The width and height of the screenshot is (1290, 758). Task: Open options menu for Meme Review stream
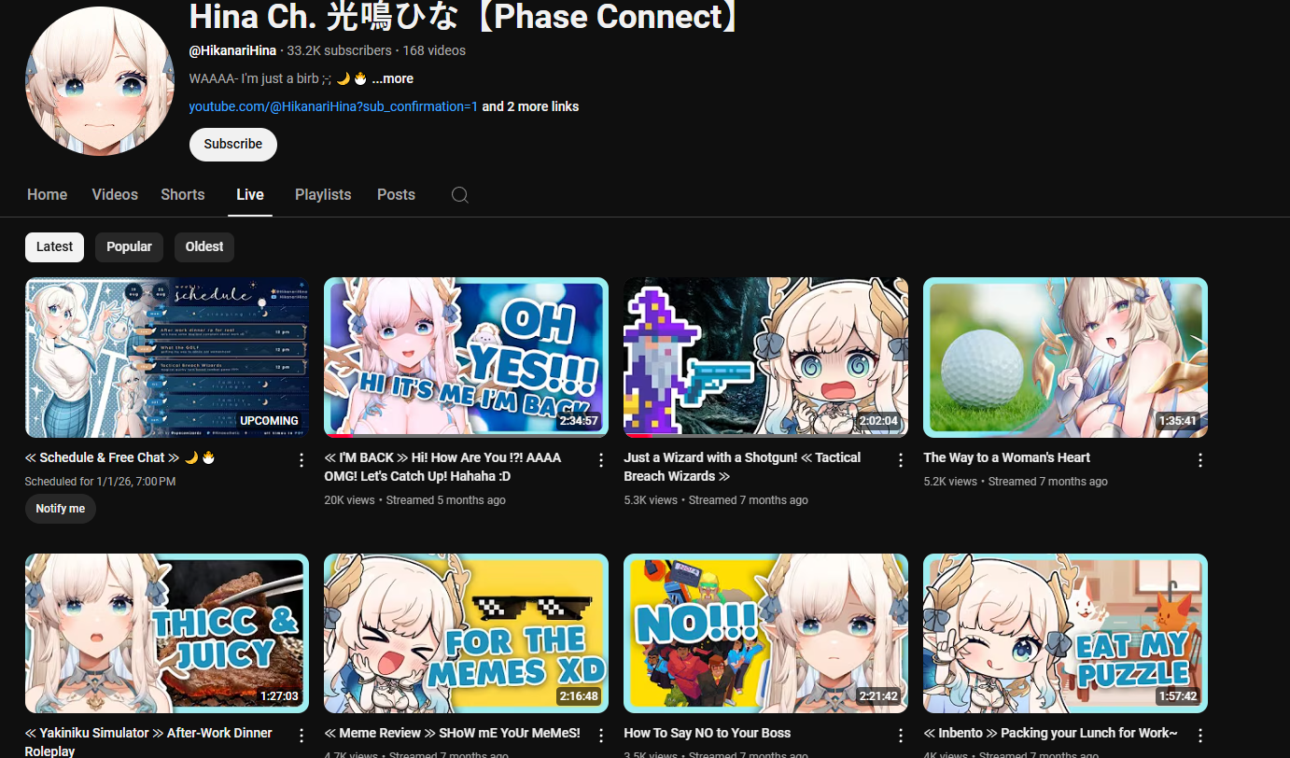point(601,736)
